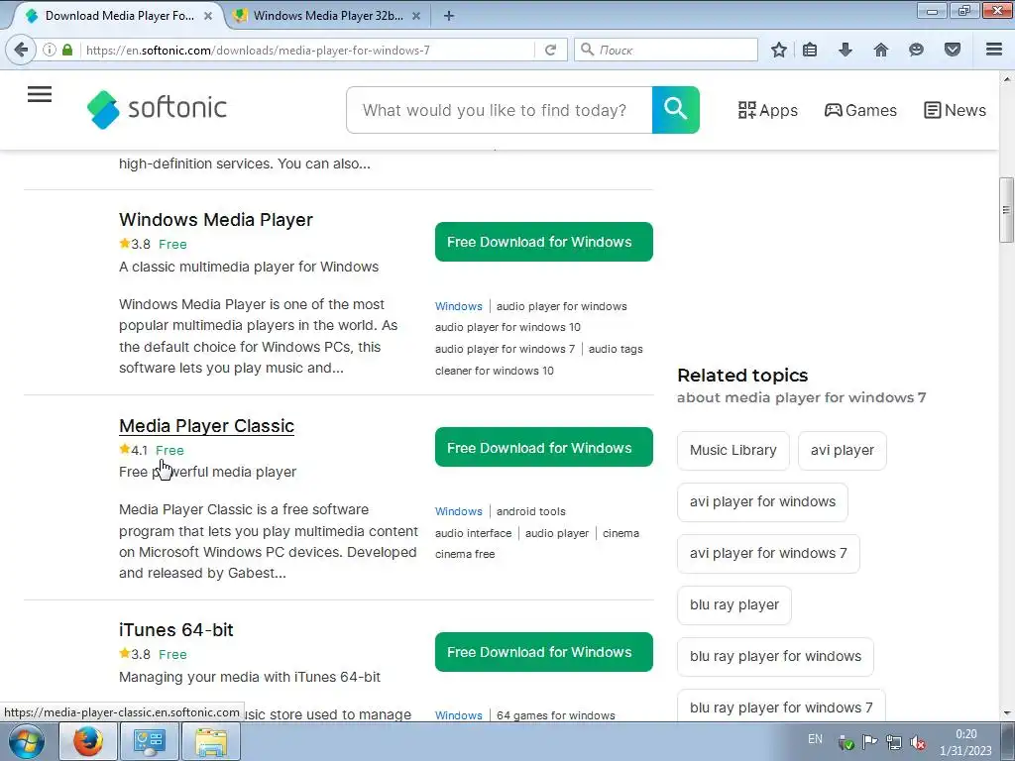The image size is (1015, 761).
Task: Click the scrollbar down arrow
Action: (x=1006, y=713)
